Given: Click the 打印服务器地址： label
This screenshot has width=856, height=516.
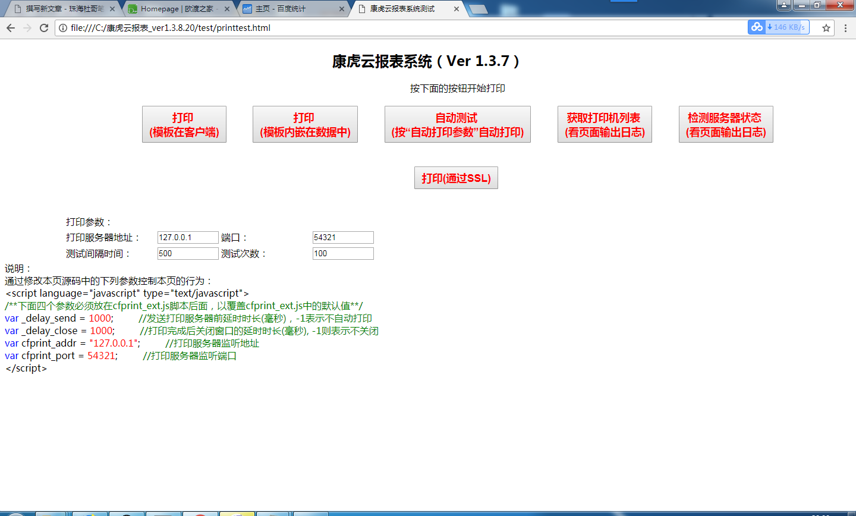Looking at the screenshot, I should (103, 238).
